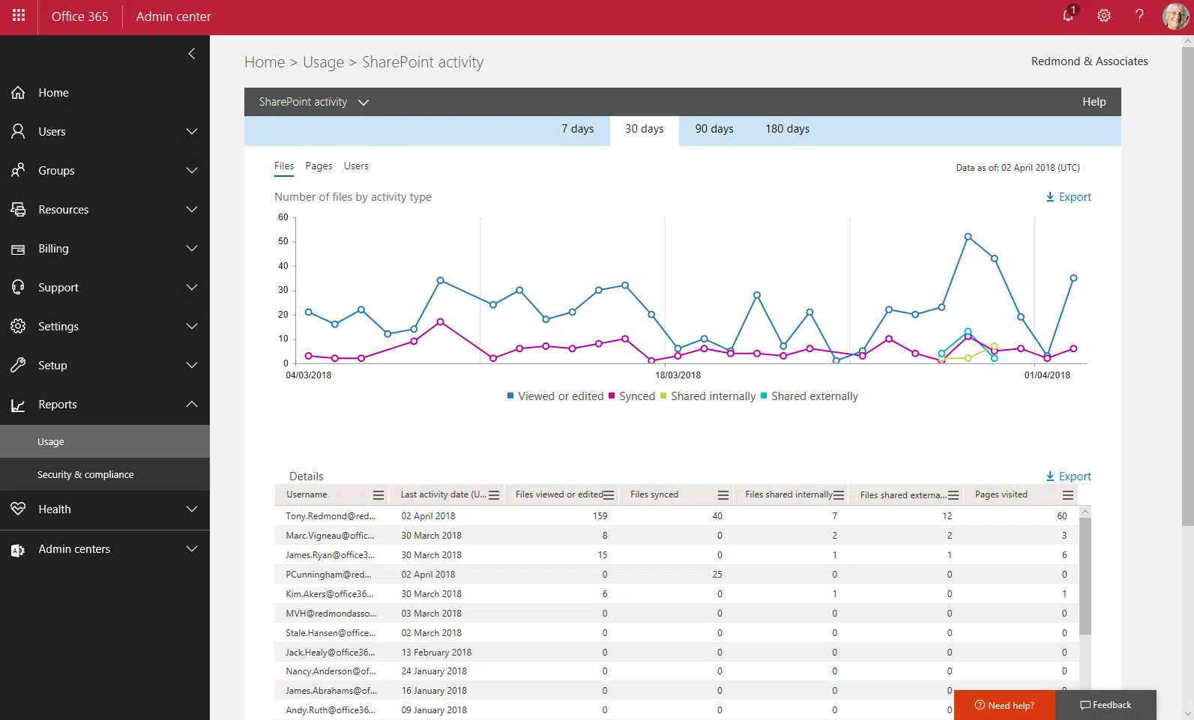
Task: Open Files synced column menu icon
Action: coord(723,495)
